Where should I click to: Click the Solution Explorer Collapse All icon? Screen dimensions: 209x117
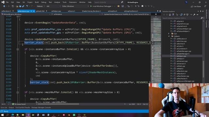click(x=185, y=15)
